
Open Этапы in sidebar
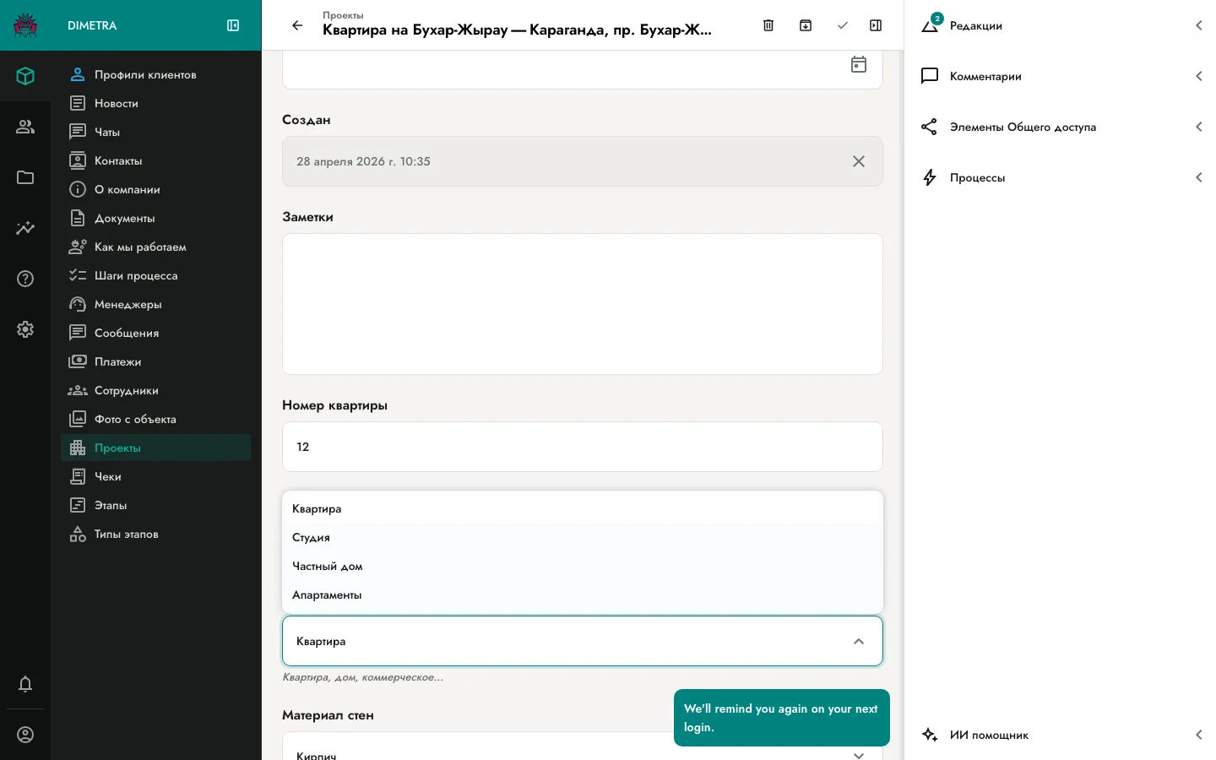(156, 505)
